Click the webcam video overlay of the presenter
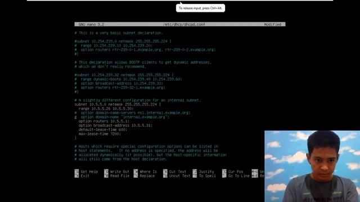The image size is (360, 202). coord(312,166)
